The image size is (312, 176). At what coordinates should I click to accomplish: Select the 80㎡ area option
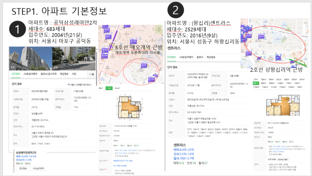coord(101,88)
